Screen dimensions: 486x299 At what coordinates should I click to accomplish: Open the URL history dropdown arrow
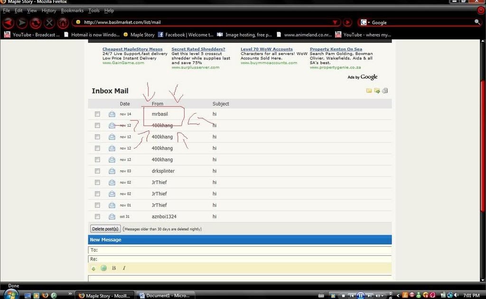pos(336,22)
